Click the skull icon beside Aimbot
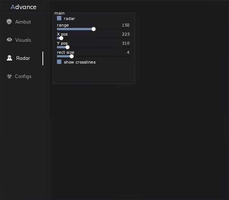The image size is (229, 200). tap(9, 22)
